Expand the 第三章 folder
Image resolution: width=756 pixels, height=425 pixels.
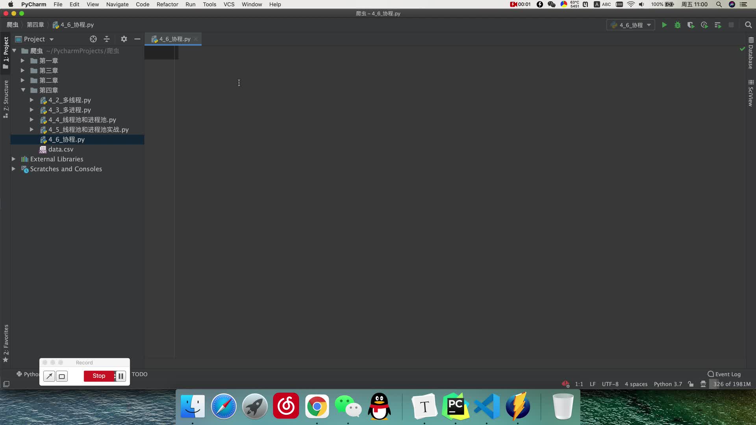click(22, 70)
